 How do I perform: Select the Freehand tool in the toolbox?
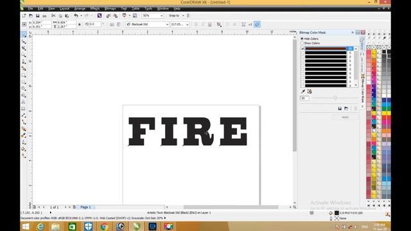point(24,62)
